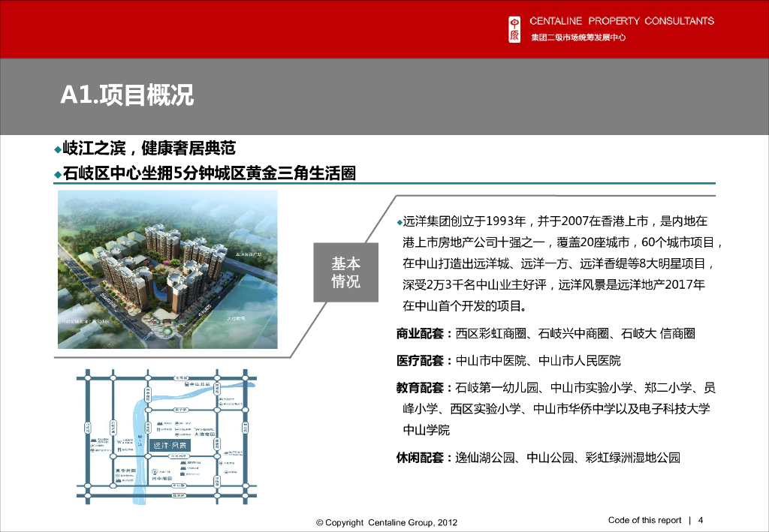Screen dimensions: 769x532
Task: Click the Copyright Centaline Group, 2012 footer
Action: point(387,523)
